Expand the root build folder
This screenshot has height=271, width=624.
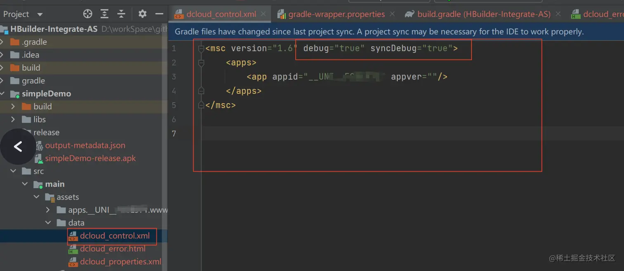click(x=2, y=68)
